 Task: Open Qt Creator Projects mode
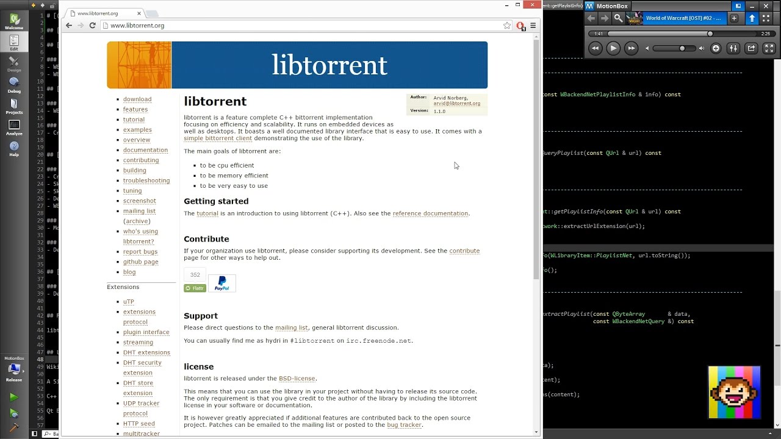[14, 106]
